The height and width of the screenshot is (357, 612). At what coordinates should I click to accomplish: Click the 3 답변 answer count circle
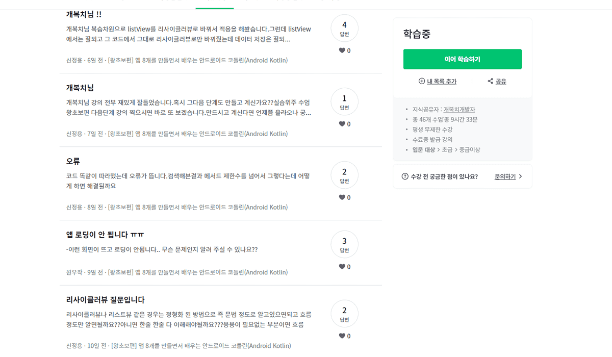(x=344, y=244)
